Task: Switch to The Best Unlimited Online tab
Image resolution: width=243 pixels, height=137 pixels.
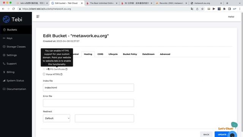Action: point(102,3)
